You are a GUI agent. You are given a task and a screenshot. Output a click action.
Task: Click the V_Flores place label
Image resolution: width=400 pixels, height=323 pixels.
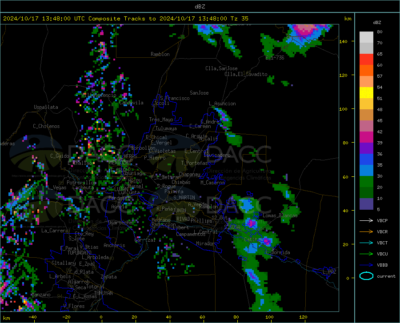tap(74, 306)
